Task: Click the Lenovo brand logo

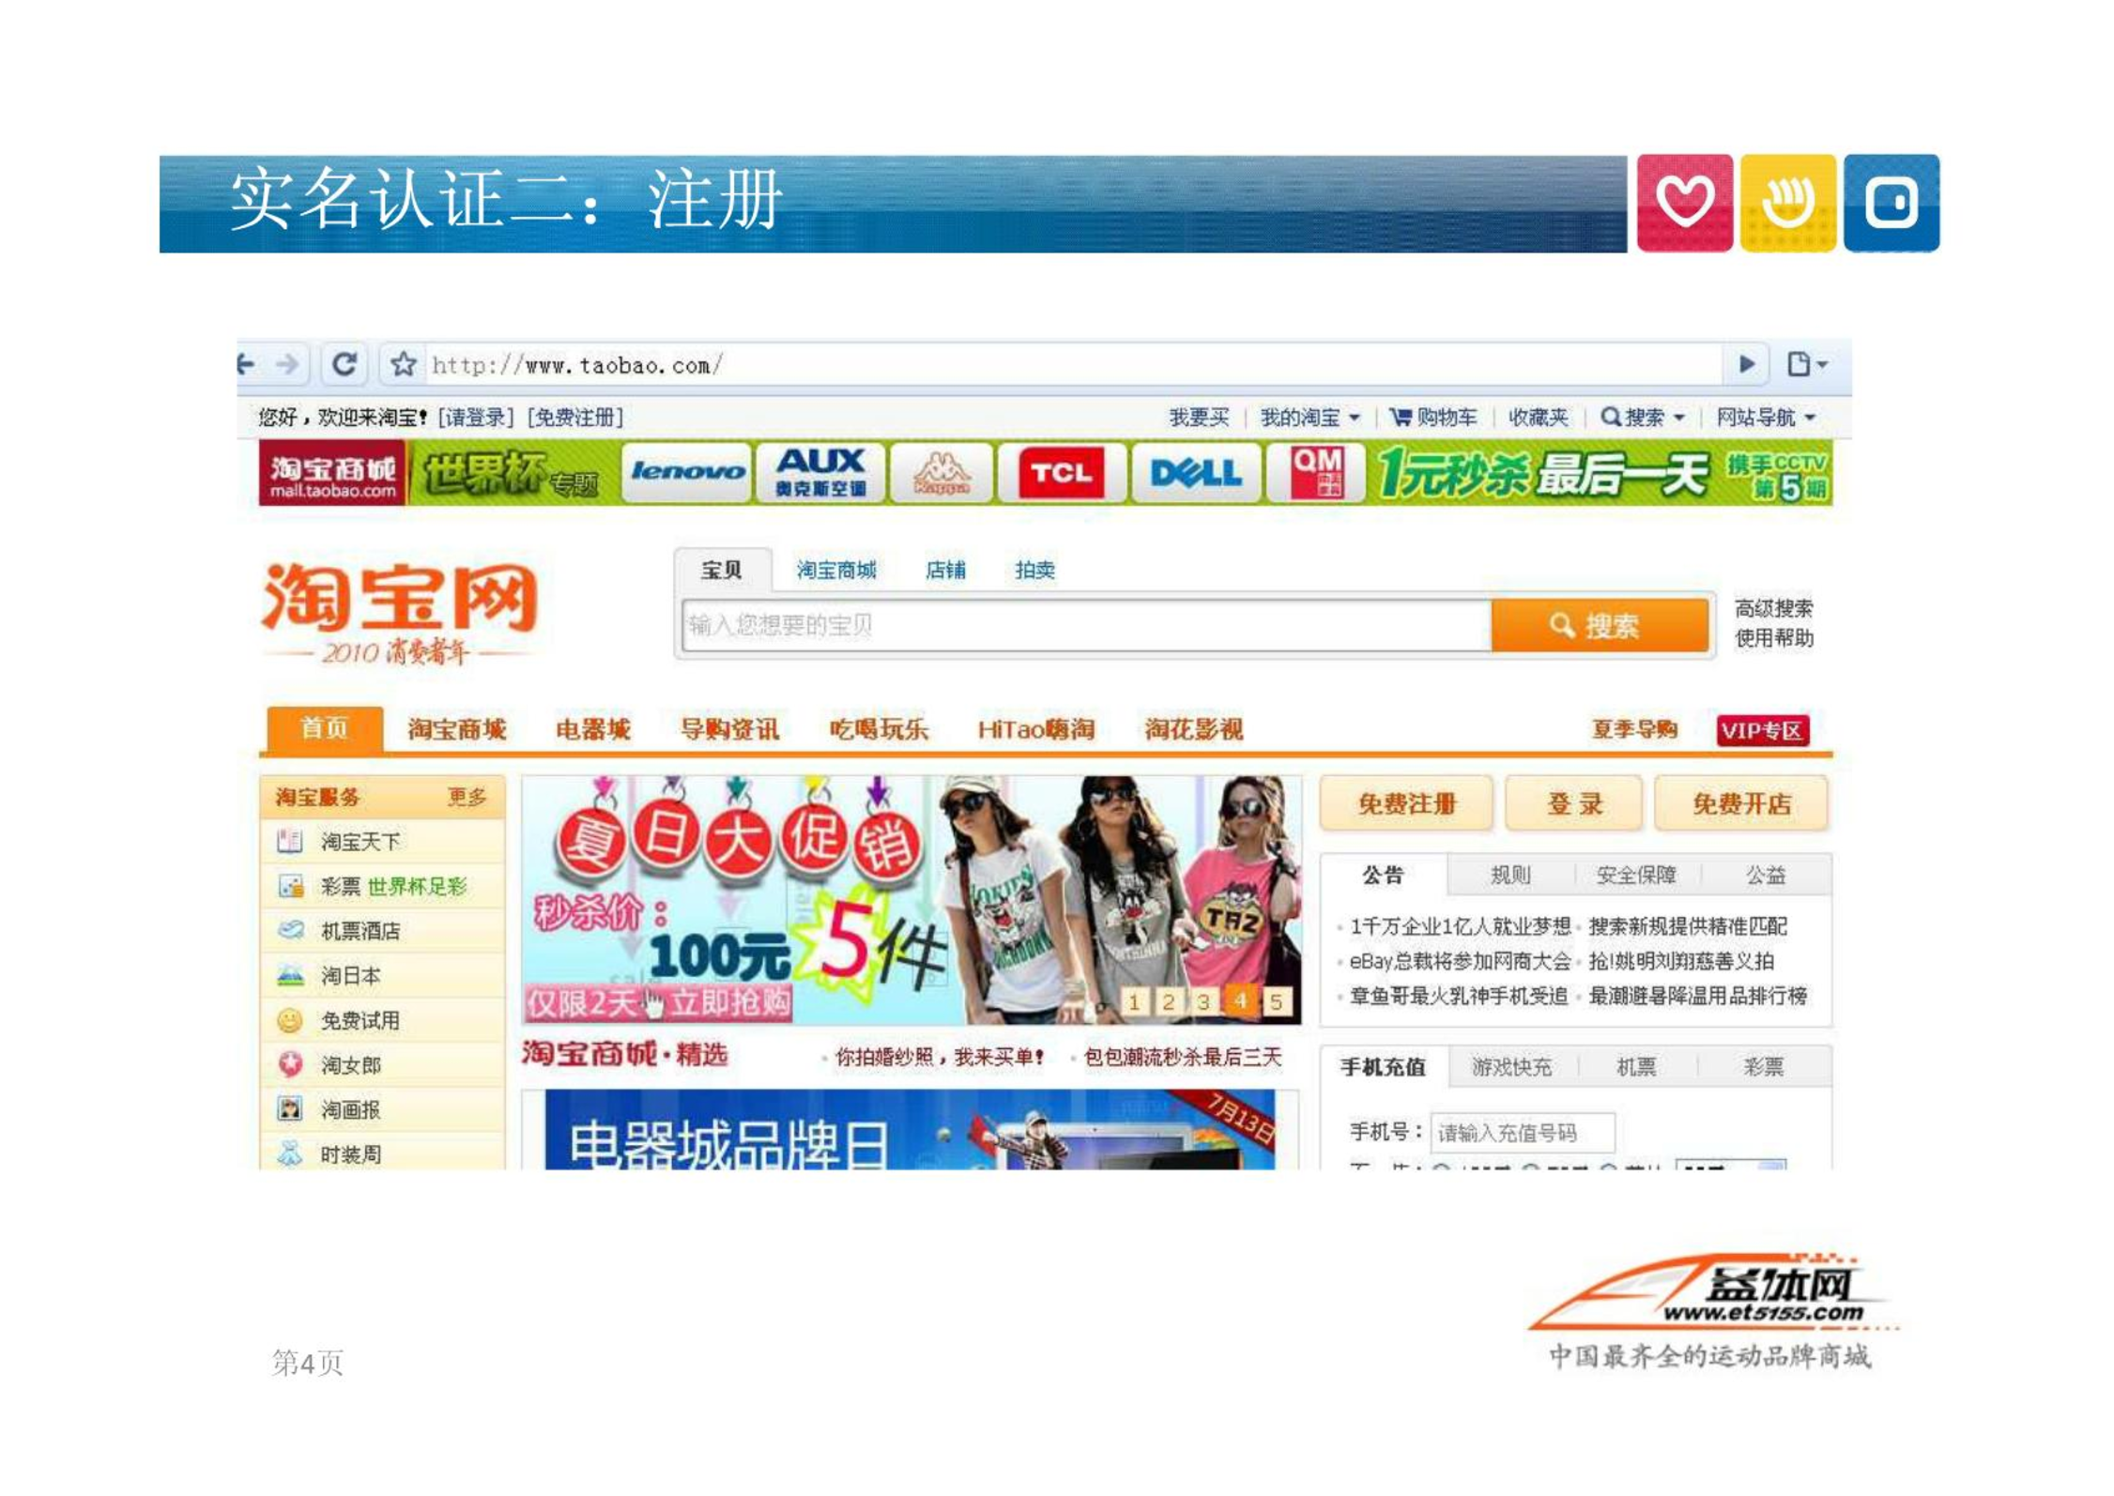Action: (686, 473)
